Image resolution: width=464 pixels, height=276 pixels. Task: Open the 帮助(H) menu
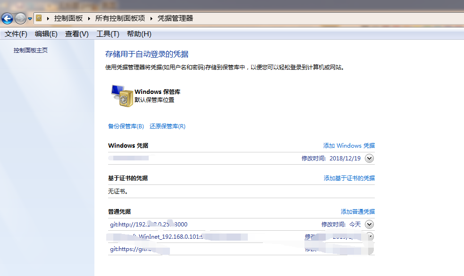coord(139,34)
